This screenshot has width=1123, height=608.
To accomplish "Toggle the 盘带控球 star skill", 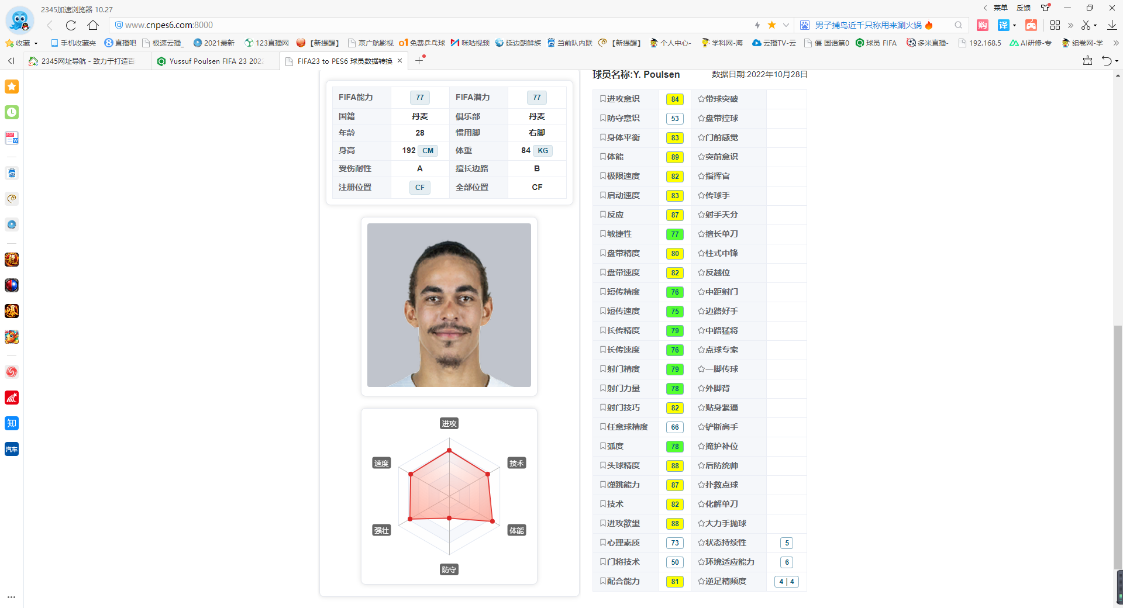I will (x=718, y=119).
